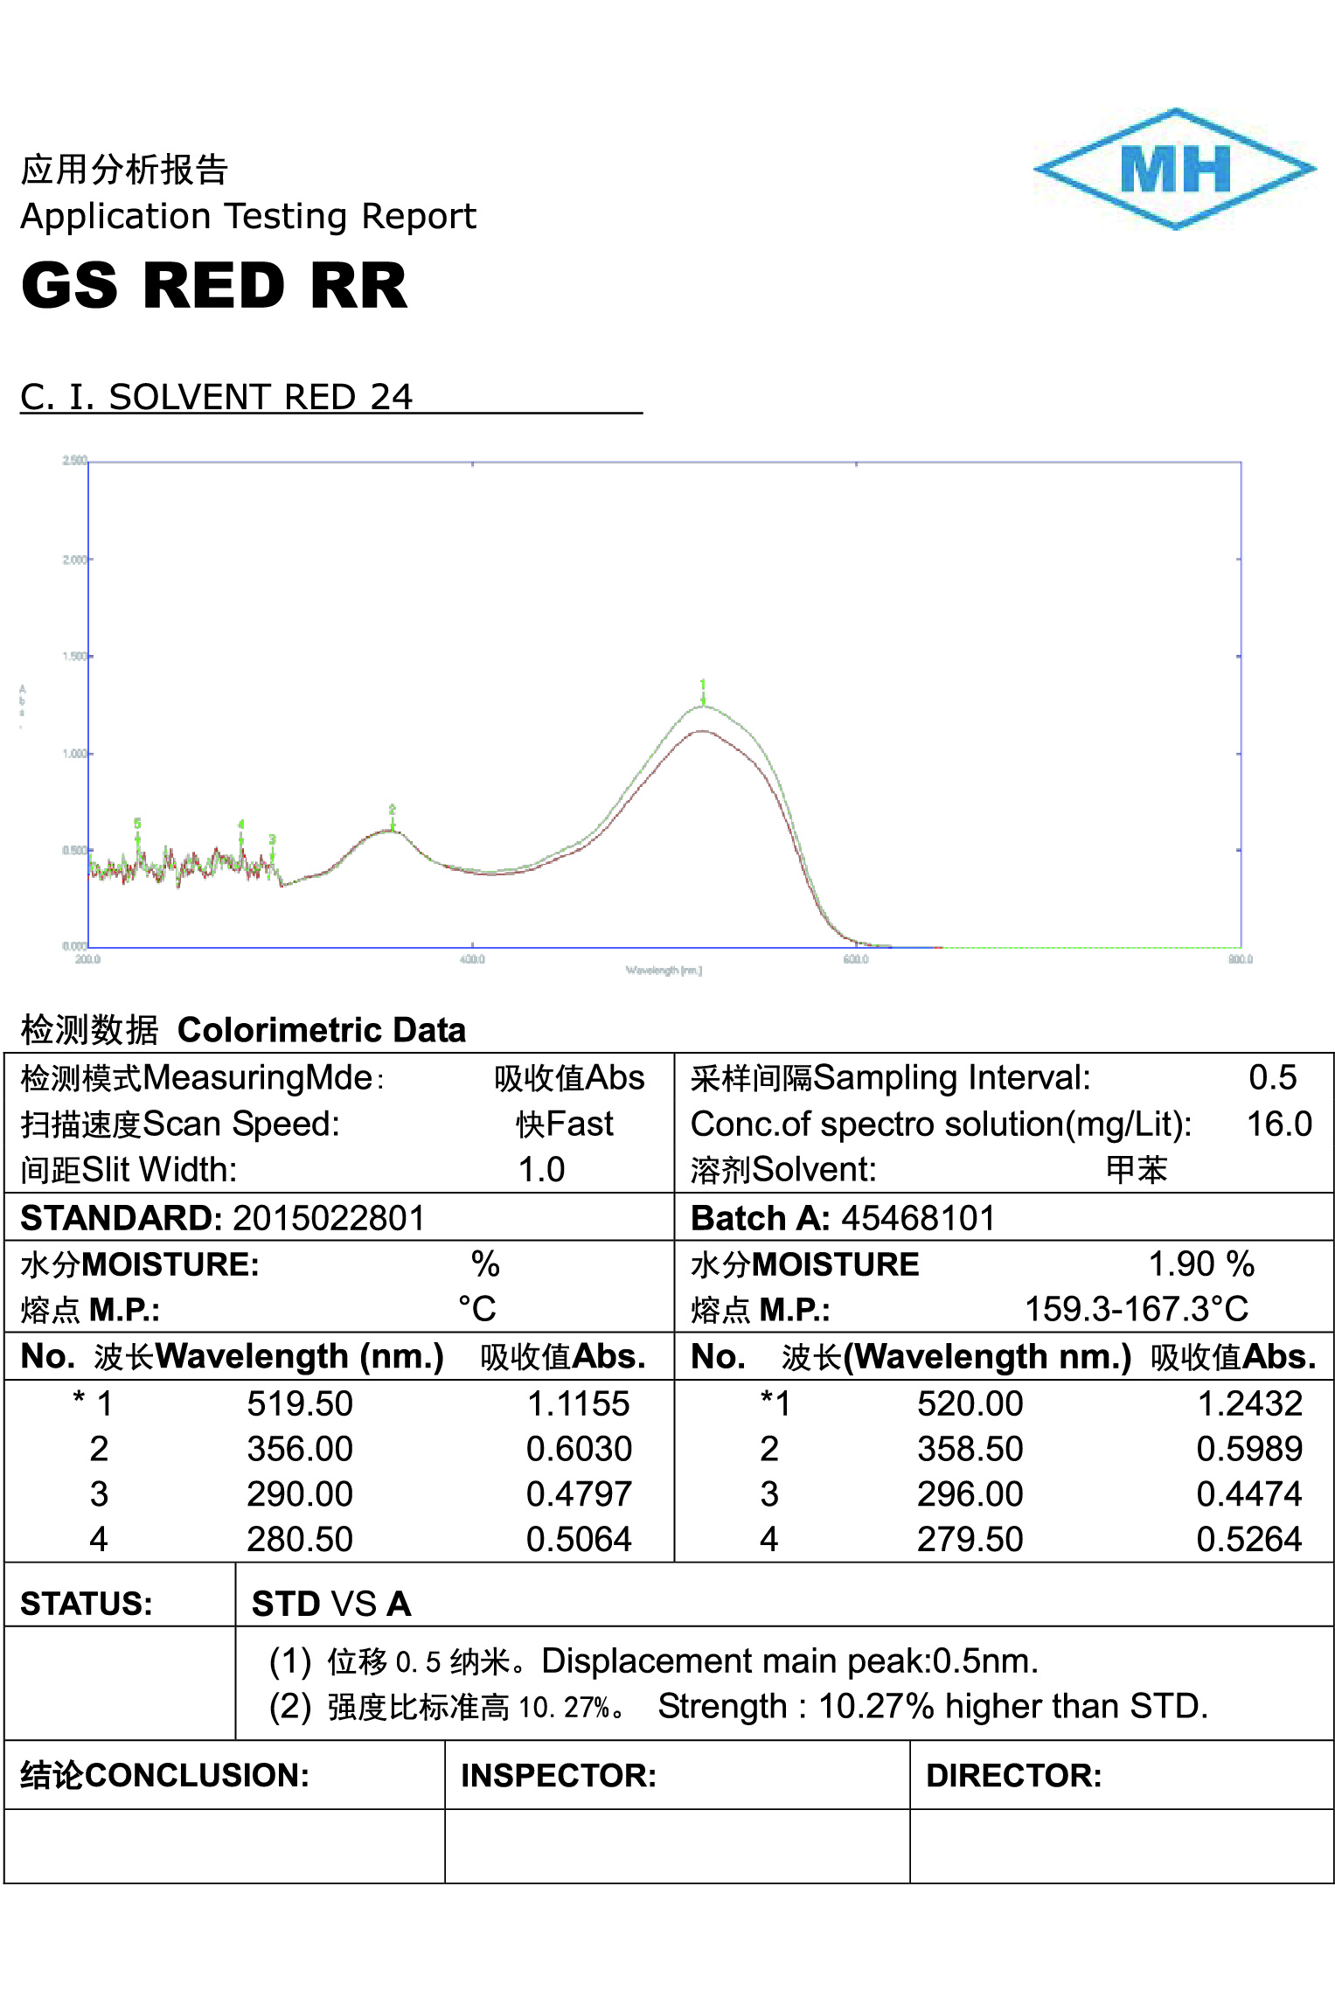Click the Sampling Interval value 0.5

coord(1272,1077)
